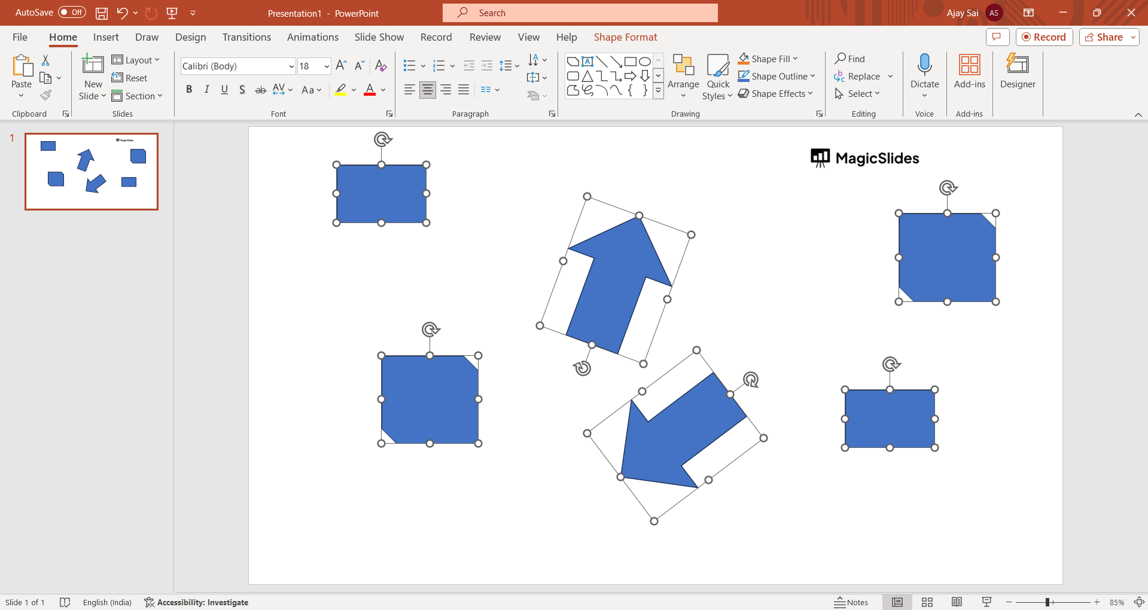Switch to Reading View
The height and width of the screenshot is (610, 1148).
coord(957,602)
